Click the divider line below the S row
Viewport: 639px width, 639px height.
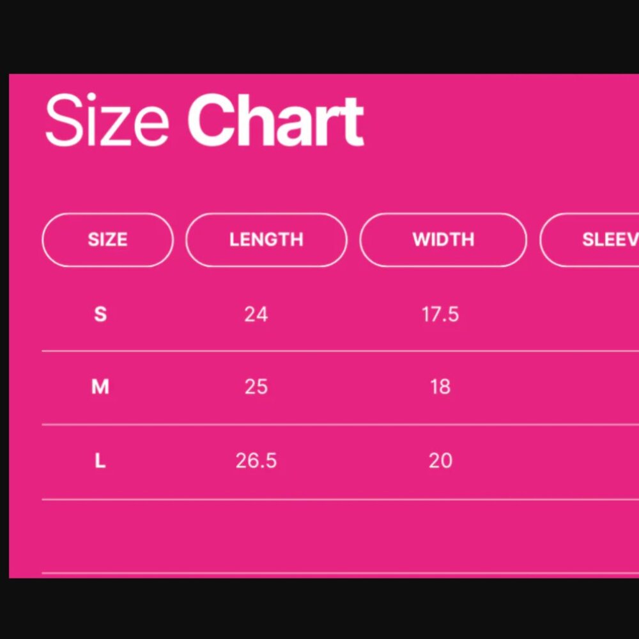tap(341, 350)
